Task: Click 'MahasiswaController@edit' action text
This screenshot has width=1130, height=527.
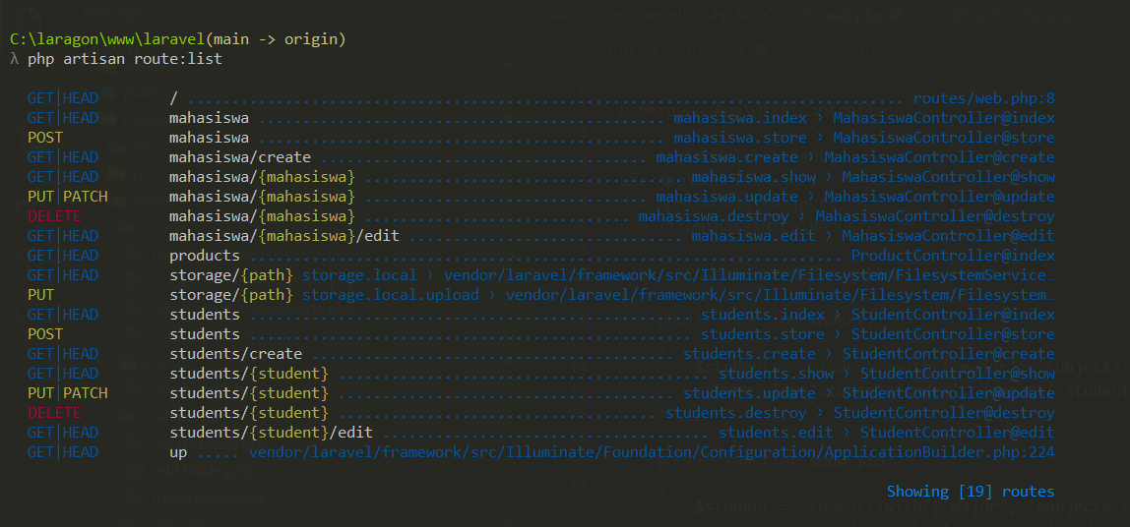Action: coord(949,235)
